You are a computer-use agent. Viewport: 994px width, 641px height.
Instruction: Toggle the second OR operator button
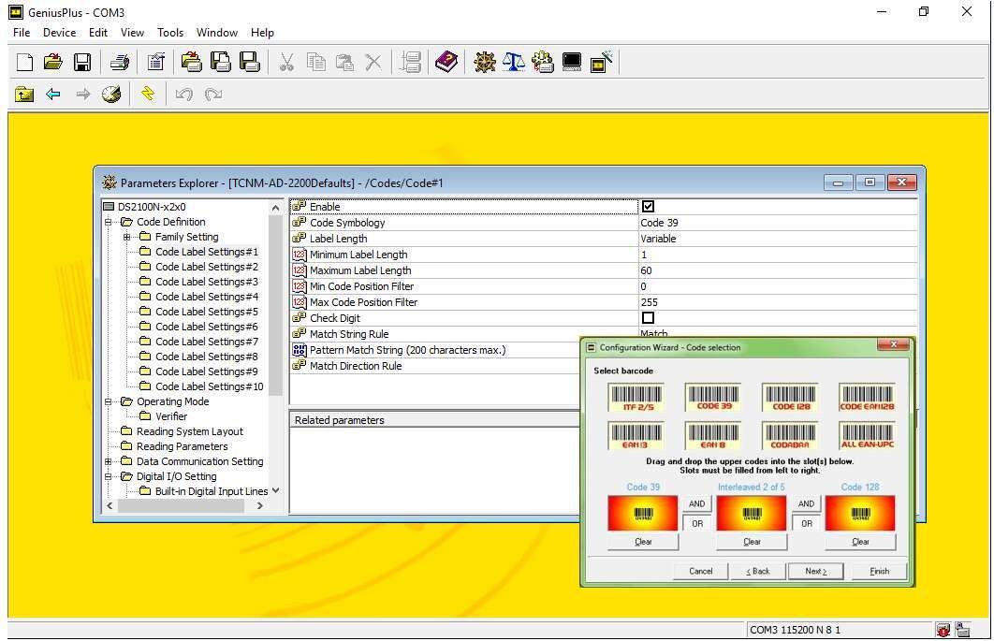807,524
